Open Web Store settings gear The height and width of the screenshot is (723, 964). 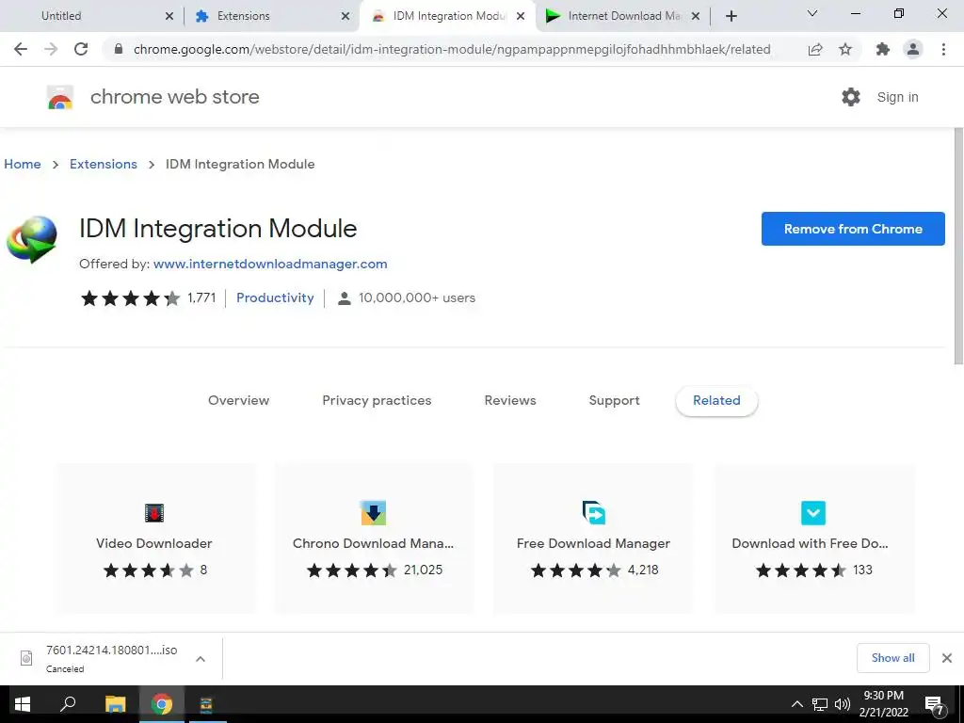pyautogui.click(x=851, y=97)
